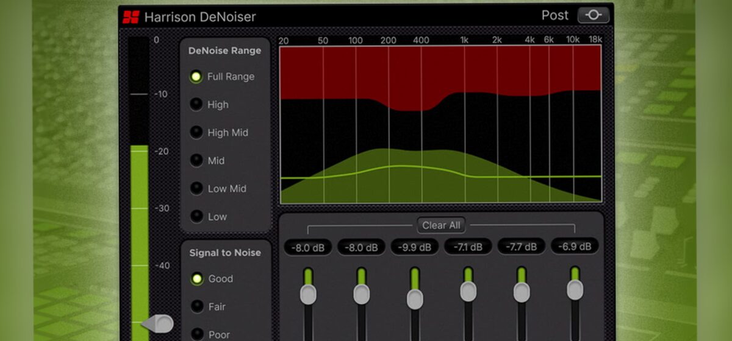Click the DeNoise Range heading
The width and height of the screenshot is (732, 341).
tap(224, 51)
